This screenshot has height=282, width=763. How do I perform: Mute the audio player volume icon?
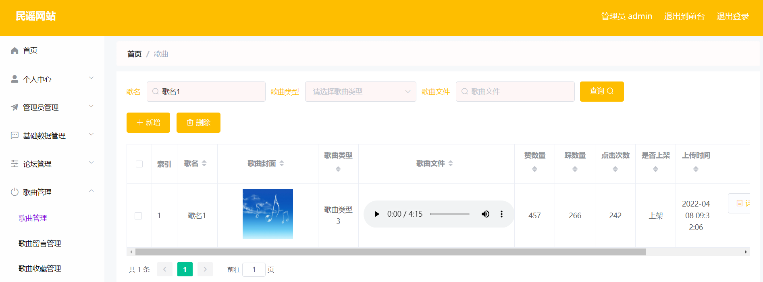pyautogui.click(x=485, y=214)
